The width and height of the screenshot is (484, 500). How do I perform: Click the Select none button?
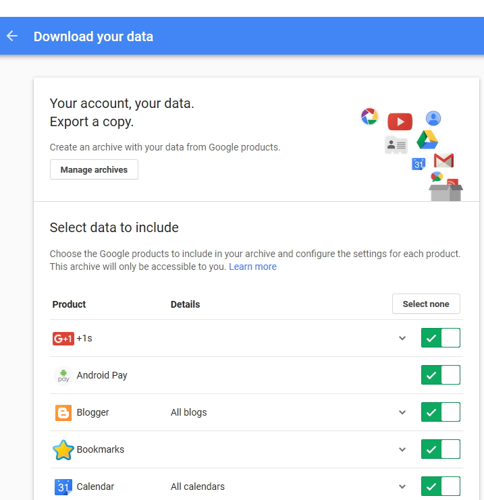click(x=426, y=304)
